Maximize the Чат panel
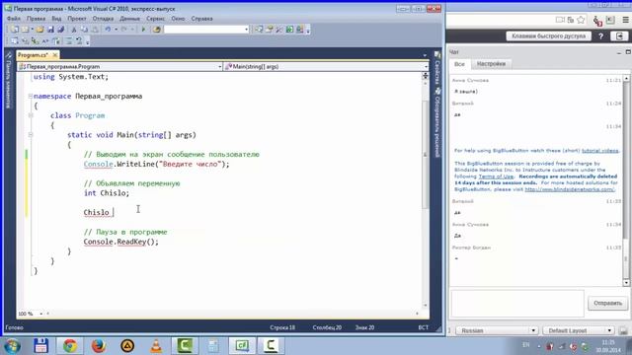This screenshot has height=355, width=632. click(x=628, y=52)
